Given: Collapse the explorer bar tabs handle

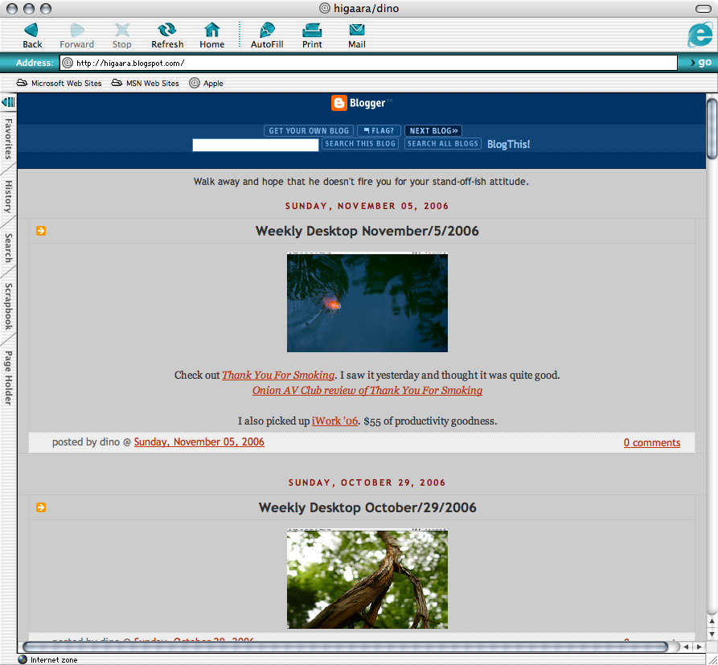Looking at the screenshot, I should [x=8, y=101].
